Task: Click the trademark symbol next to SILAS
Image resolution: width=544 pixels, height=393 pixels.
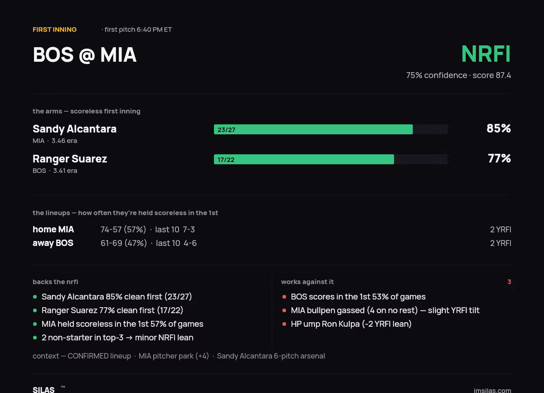Action: coord(63,387)
